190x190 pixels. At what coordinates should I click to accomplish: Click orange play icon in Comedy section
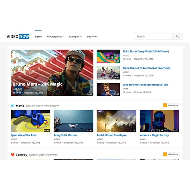tap(165, 154)
